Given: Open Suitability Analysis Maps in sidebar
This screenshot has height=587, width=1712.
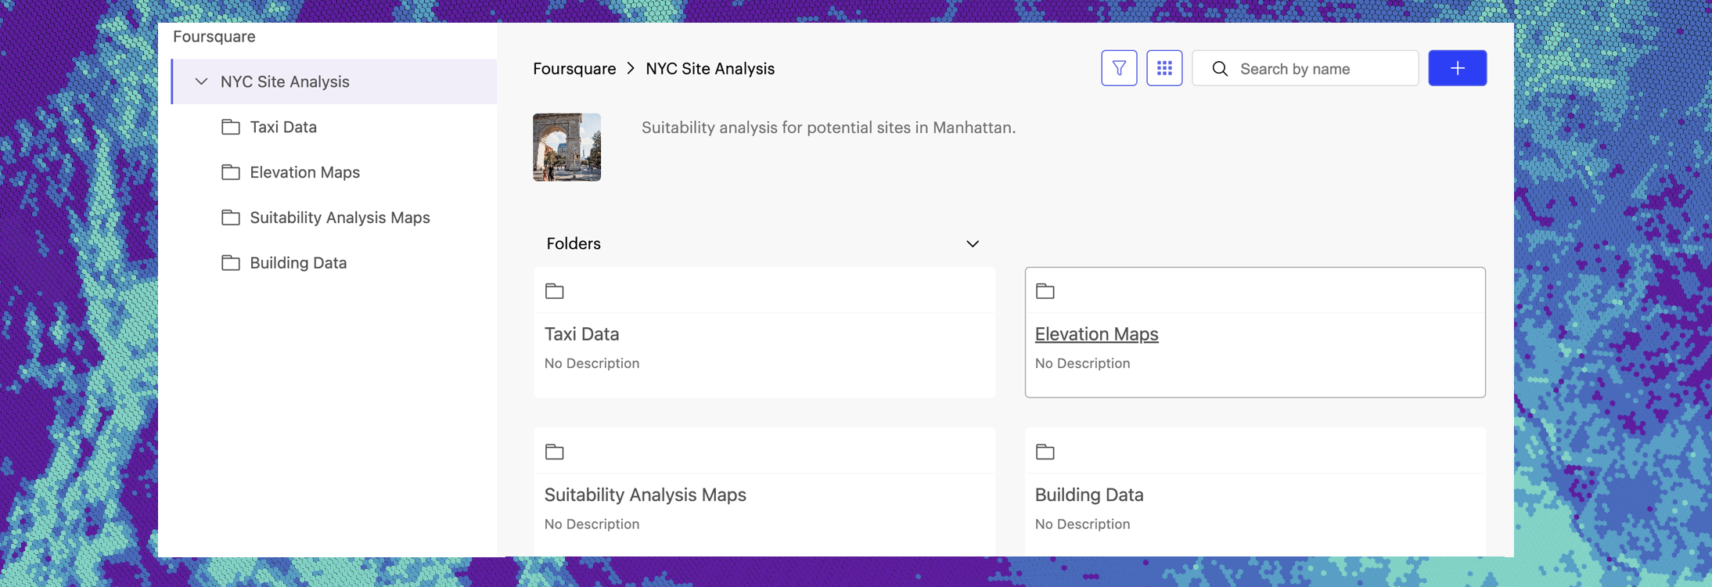Looking at the screenshot, I should click(340, 218).
